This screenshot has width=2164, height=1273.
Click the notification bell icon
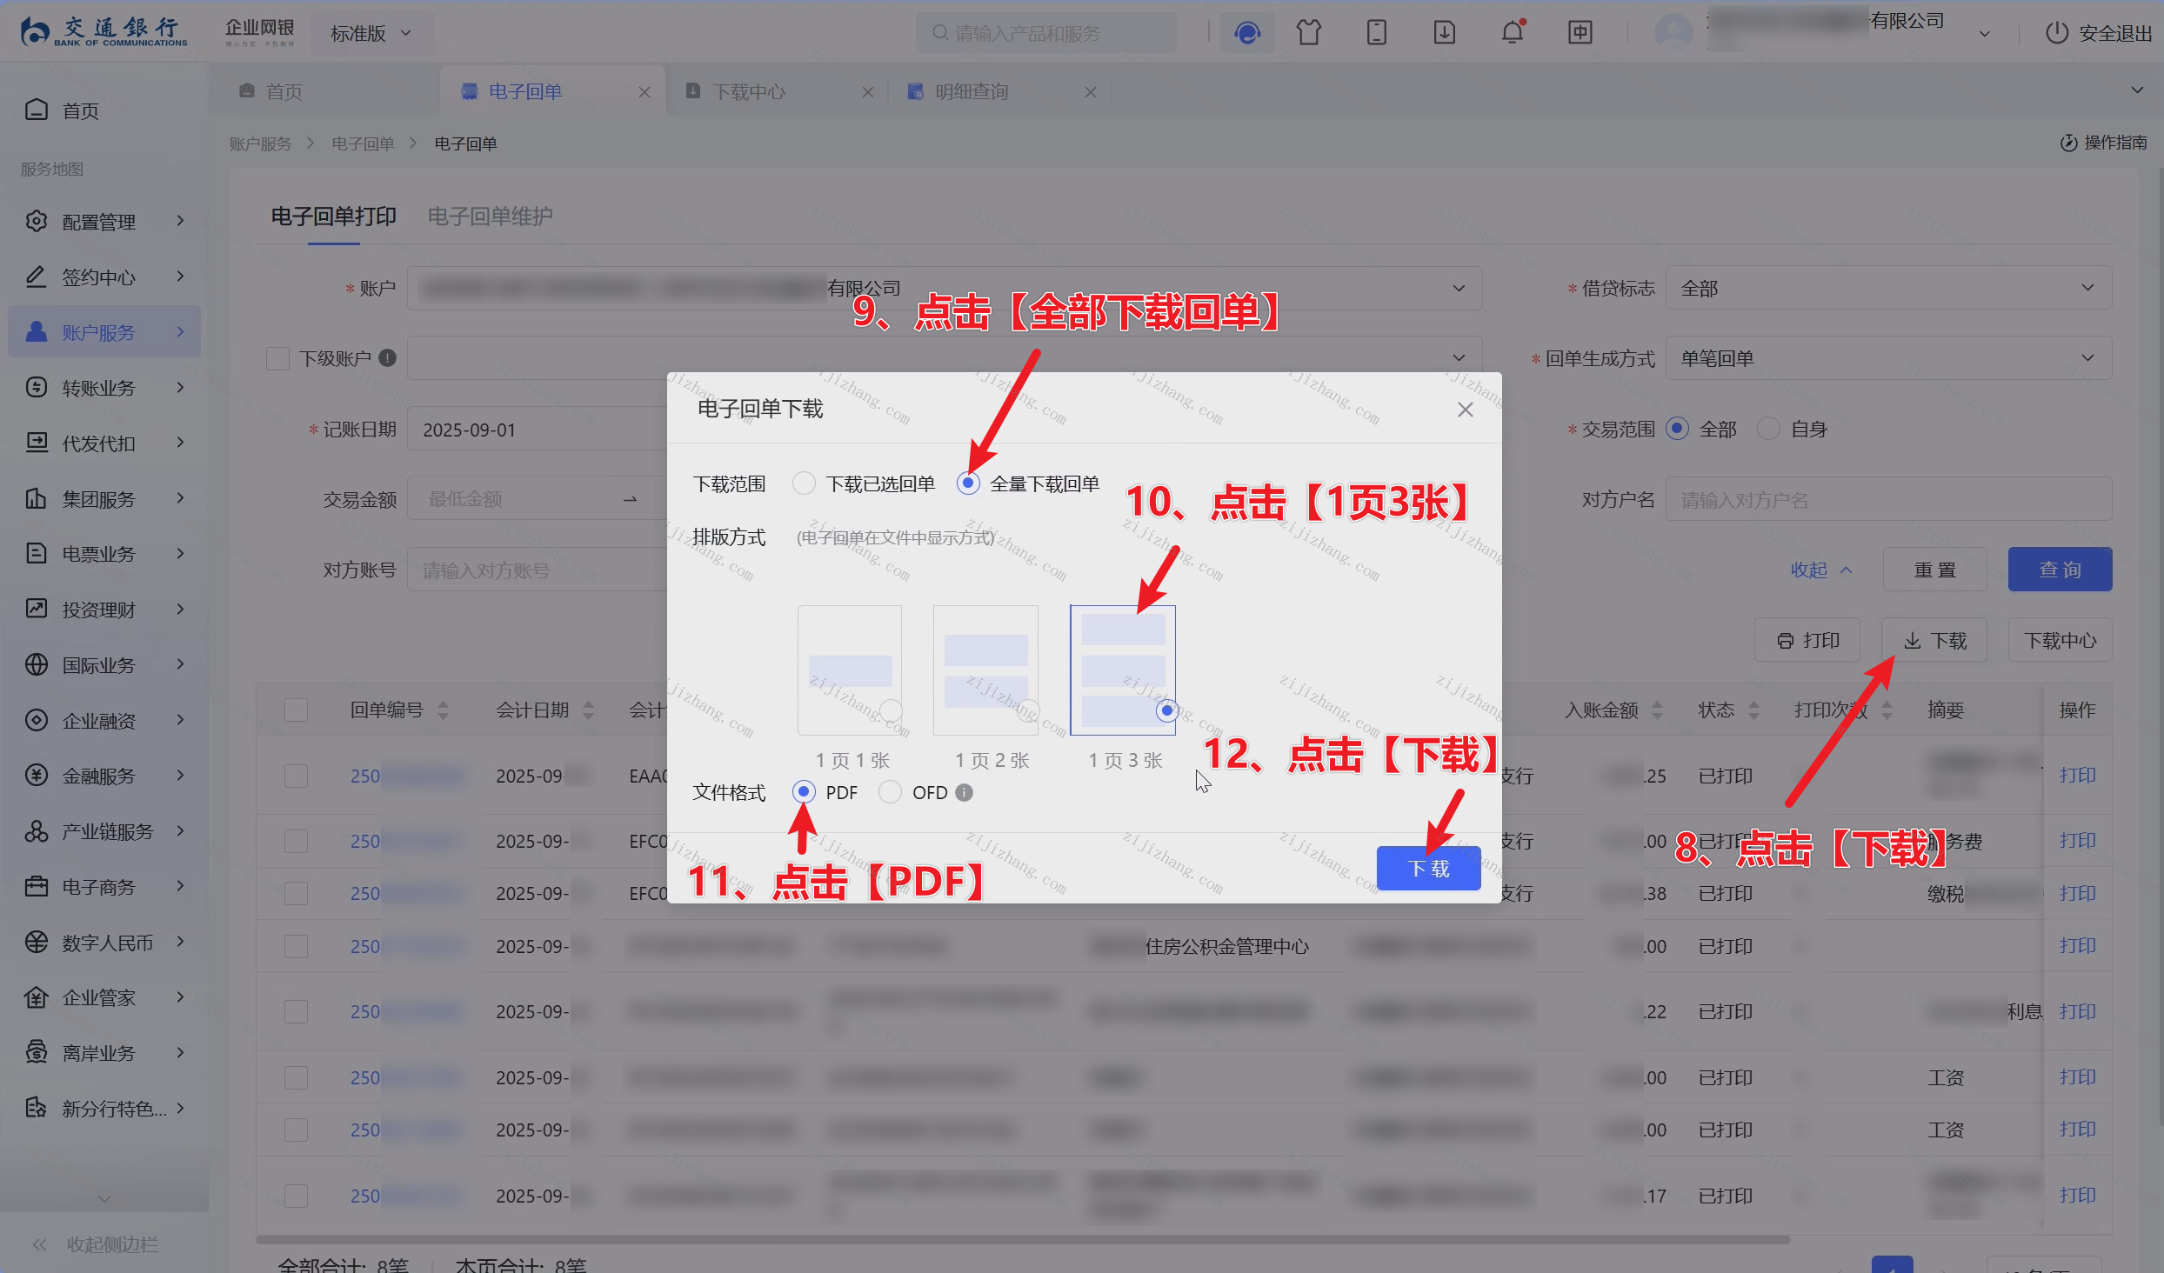click(1512, 33)
